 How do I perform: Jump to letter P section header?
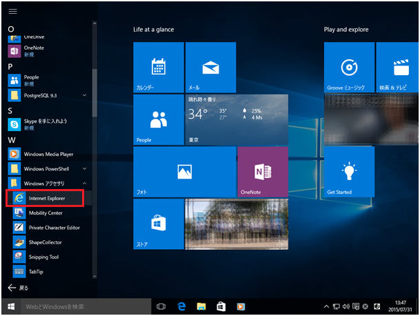point(10,66)
